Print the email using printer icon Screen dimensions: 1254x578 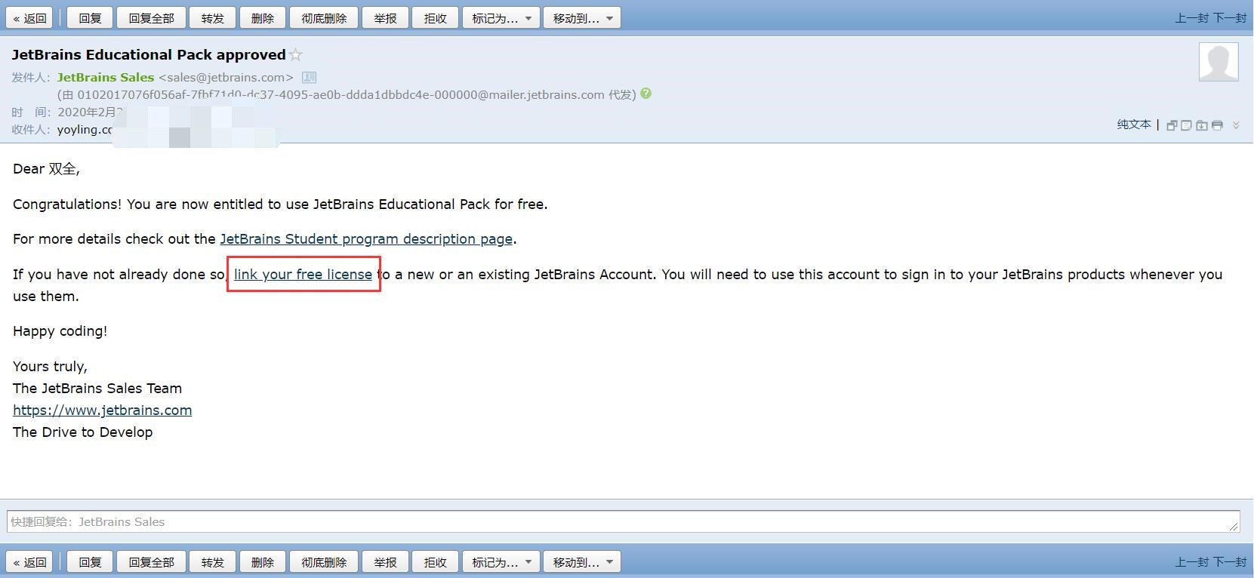[x=1217, y=125]
